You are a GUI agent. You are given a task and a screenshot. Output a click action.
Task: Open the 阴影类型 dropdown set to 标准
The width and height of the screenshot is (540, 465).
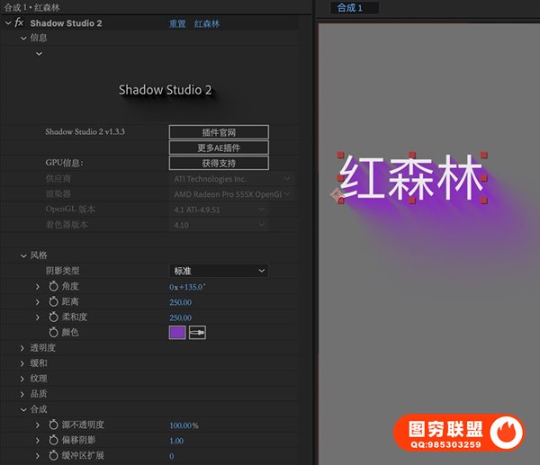[219, 271]
